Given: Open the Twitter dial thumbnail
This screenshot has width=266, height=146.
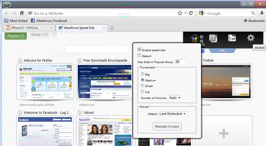Looking at the screenshot, I should coord(226,82).
